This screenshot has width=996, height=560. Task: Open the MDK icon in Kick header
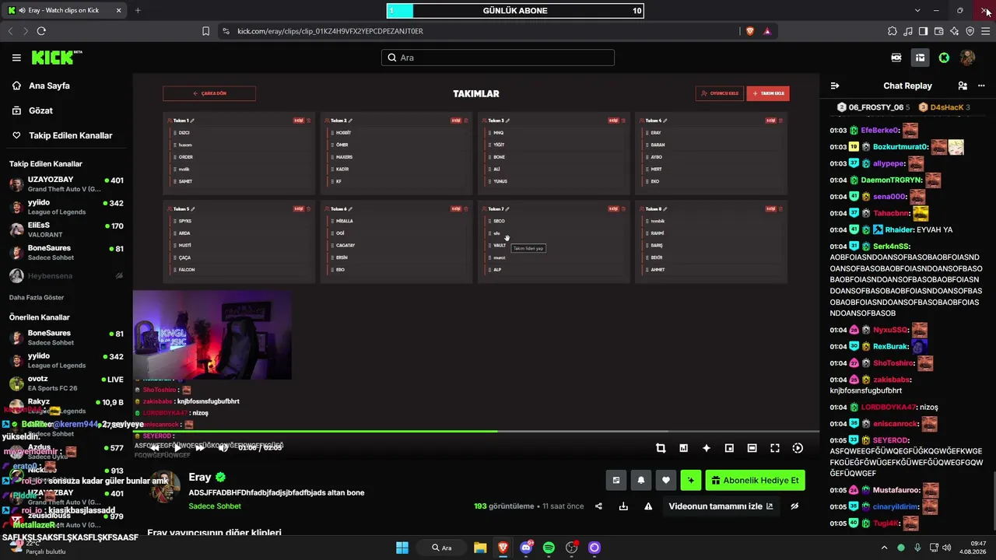896,58
